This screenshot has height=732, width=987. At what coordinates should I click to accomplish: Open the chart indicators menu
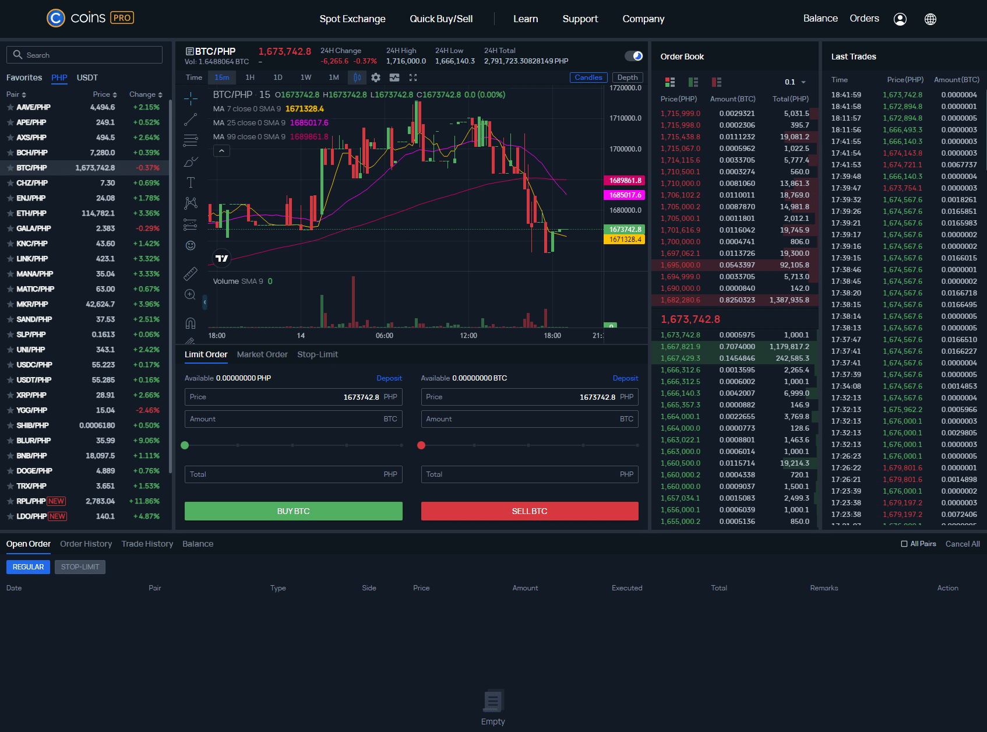click(x=394, y=78)
